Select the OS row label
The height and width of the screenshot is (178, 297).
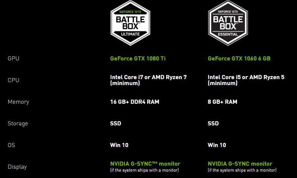[x=12, y=145]
